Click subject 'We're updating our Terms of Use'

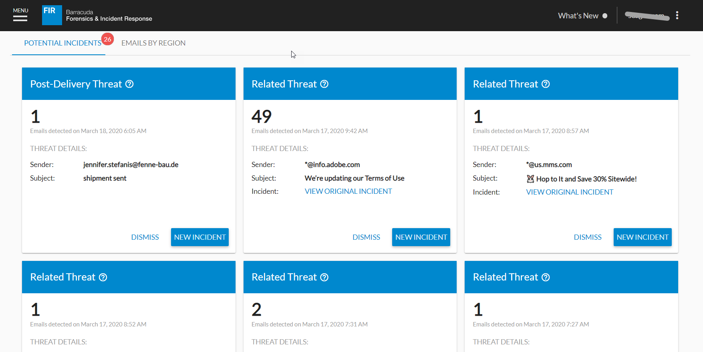pyautogui.click(x=355, y=178)
